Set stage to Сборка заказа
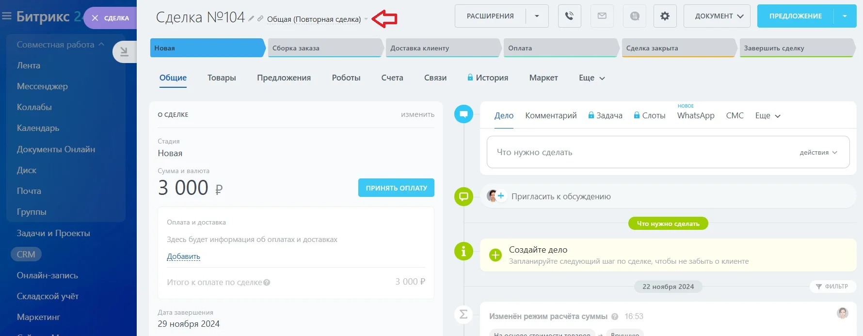 pos(325,48)
